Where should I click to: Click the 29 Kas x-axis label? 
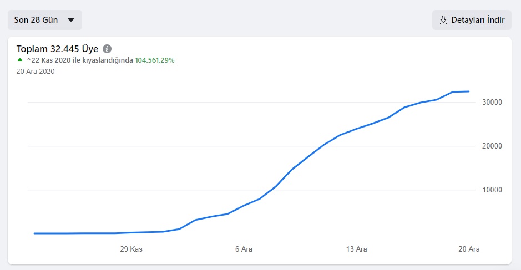click(x=131, y=249)
